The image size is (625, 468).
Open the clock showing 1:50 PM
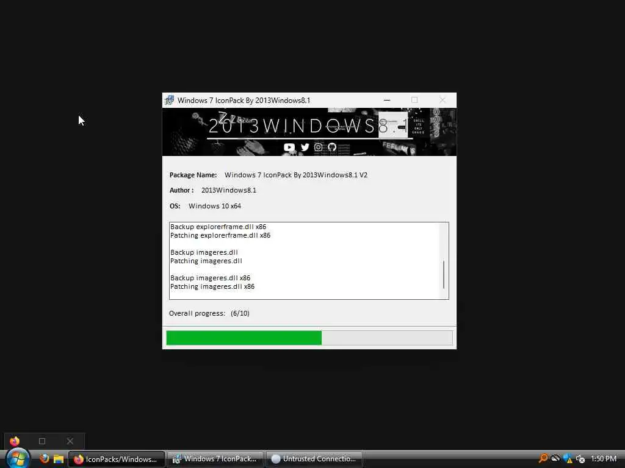(x=604, y=459)
